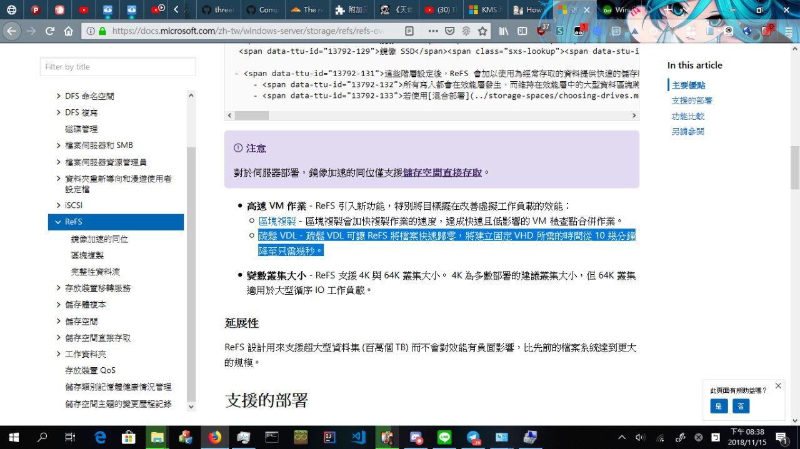
Task: Open the Firefox home page
Action: pyautogui.click(x=69, y=31)
